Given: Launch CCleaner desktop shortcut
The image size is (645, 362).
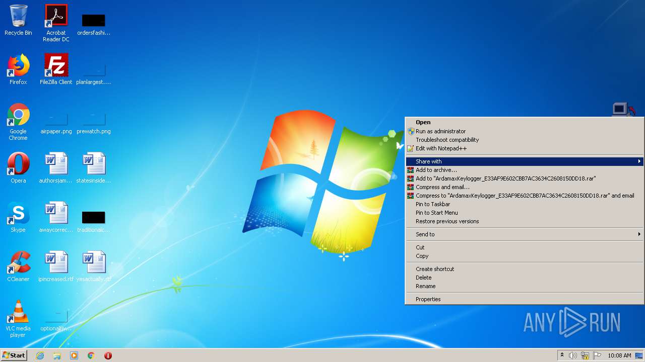Looking at the screenshot, I should [x=18, y=266].
